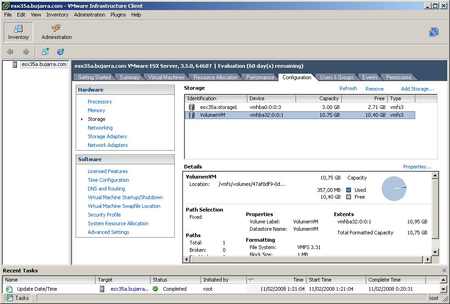Close the Recent Tasks panel
450x304 pixels.
[444, 270]
